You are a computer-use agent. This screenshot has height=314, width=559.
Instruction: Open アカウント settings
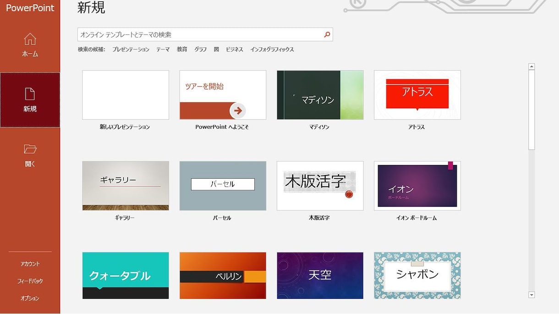point(30,264)
